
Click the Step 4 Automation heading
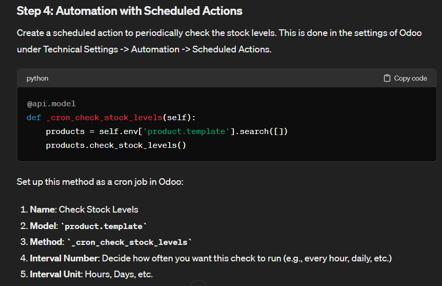(129, 11)
